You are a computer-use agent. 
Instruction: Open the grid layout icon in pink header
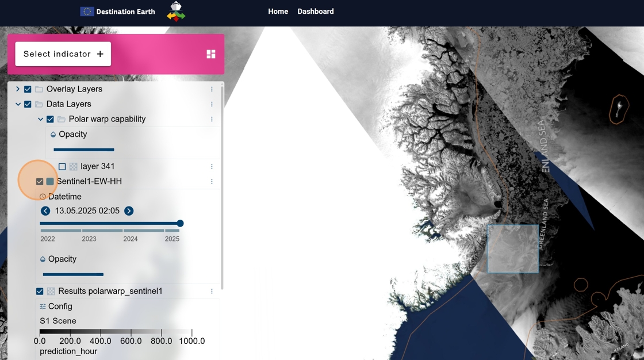tap(211, 54)
